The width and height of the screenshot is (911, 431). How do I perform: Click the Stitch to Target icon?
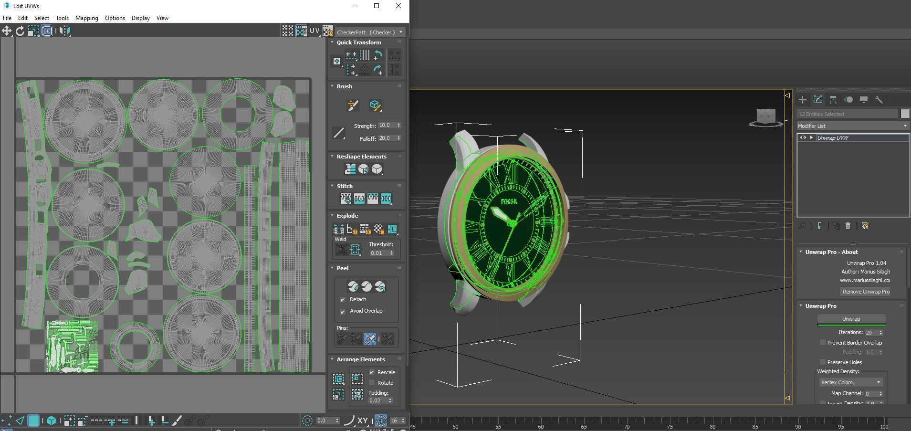[346, 198]
